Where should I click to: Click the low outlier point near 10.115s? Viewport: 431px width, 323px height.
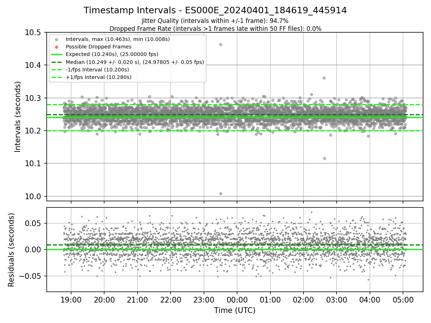324,158
